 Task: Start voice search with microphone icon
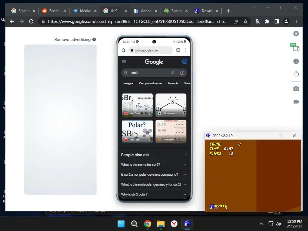click(172, 73)
